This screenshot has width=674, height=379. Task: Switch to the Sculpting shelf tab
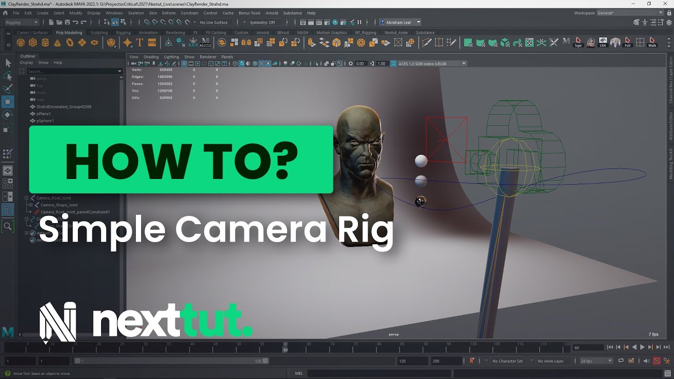click(x=99, y=33)
